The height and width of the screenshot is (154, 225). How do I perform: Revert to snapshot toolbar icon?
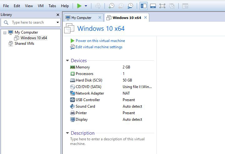click(121, 6)
